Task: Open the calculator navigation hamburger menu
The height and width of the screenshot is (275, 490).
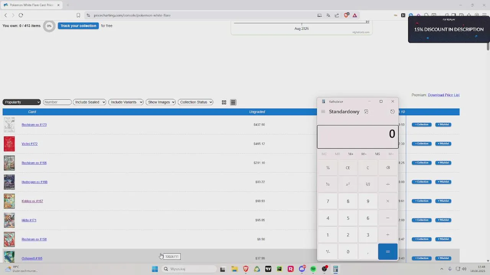Action: pos(323,112)
